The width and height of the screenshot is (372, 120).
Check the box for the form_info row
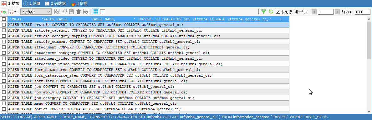click(4, 81)
